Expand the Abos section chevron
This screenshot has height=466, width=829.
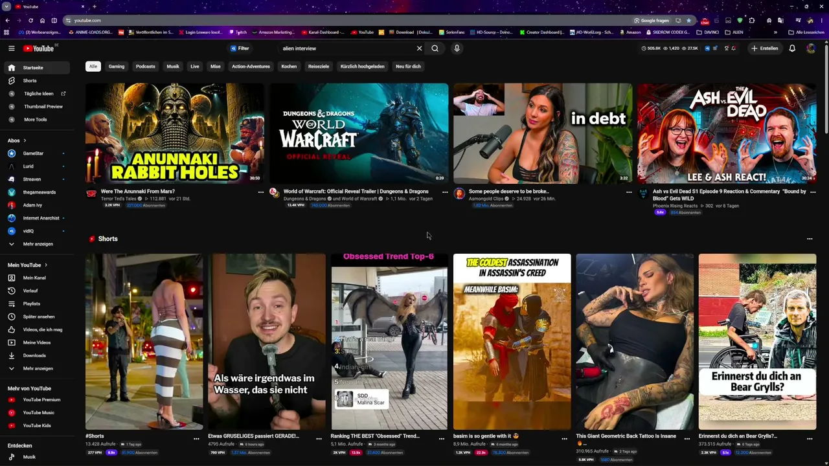click(25, 140)
